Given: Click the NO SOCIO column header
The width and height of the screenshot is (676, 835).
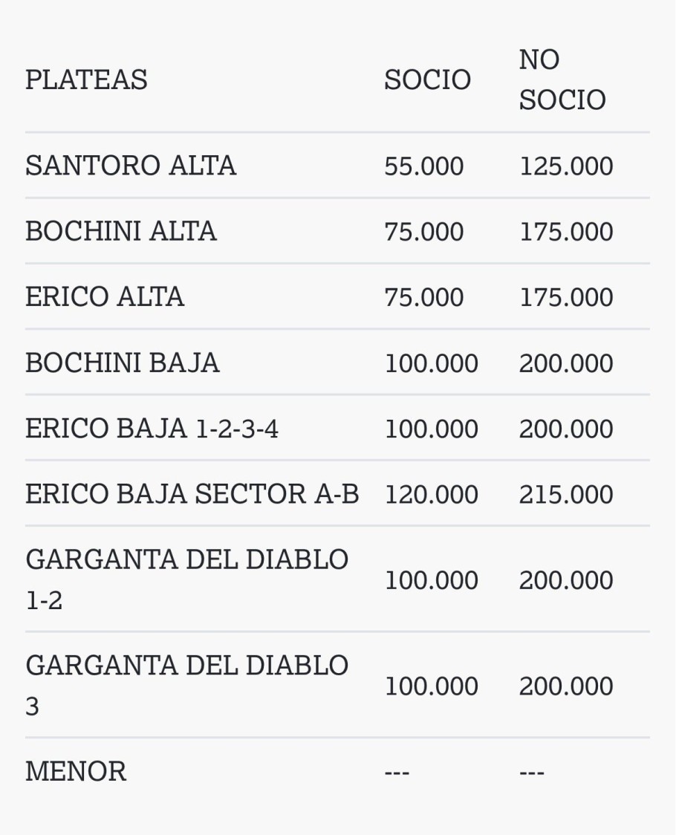Looking at the screenshot, I should tap(562, 79).
